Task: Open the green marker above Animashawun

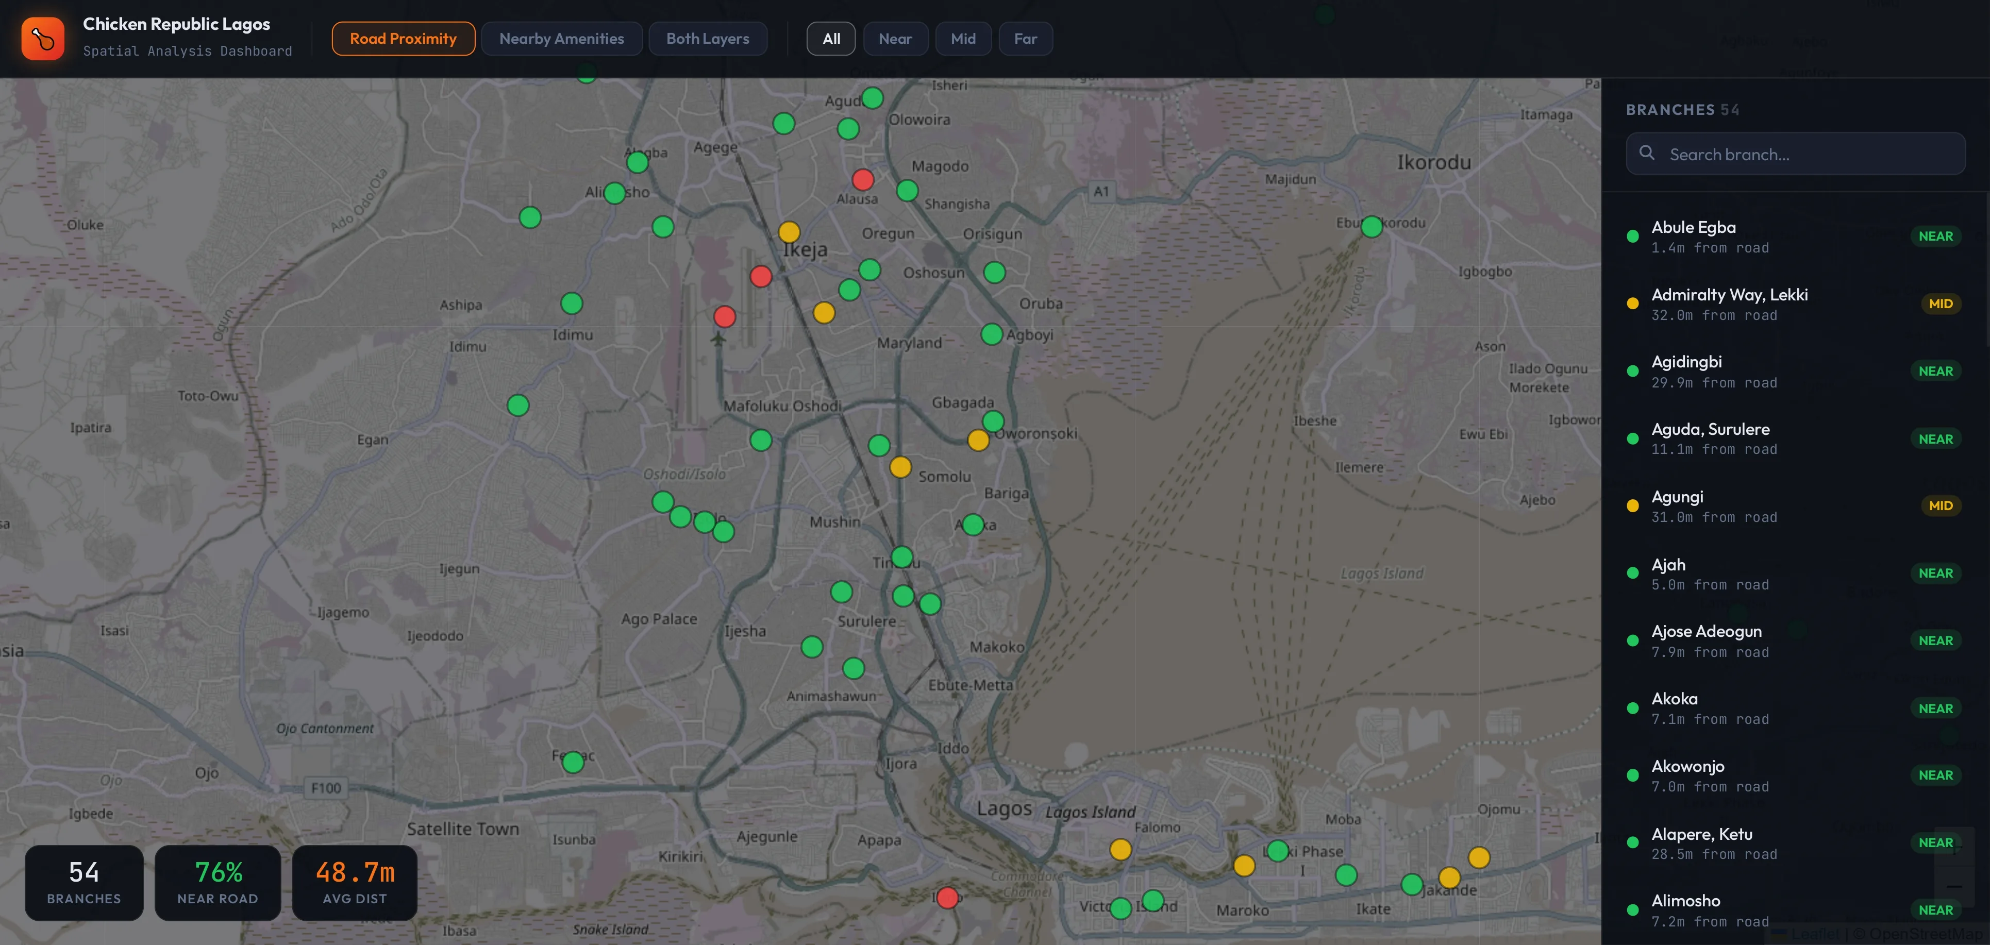Action: click(854, 669)
